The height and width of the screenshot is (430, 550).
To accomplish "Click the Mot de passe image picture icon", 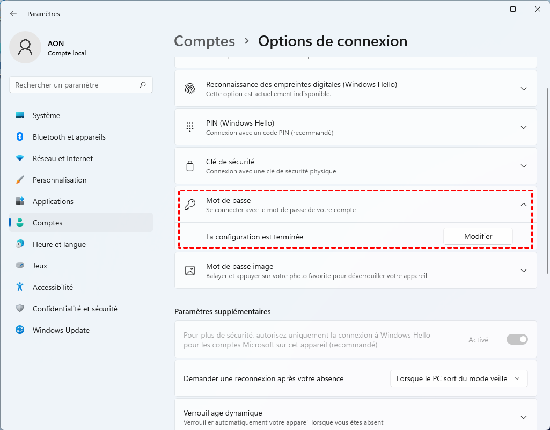I will tap(190, 271).
